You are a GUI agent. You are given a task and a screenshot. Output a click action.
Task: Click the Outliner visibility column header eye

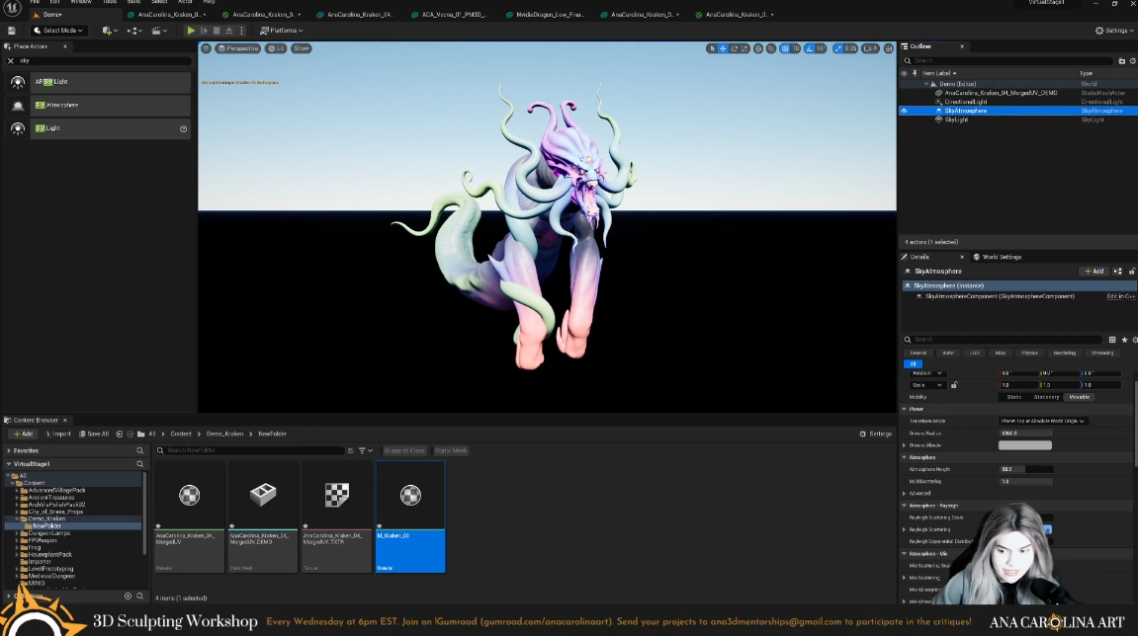(904, 73)
